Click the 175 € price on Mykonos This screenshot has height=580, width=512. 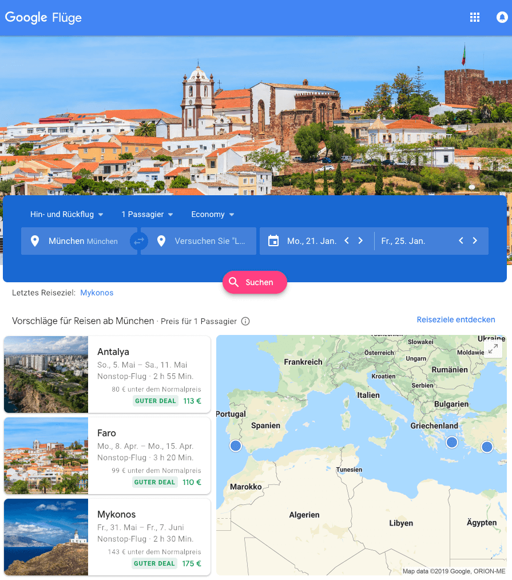(192, 564)
